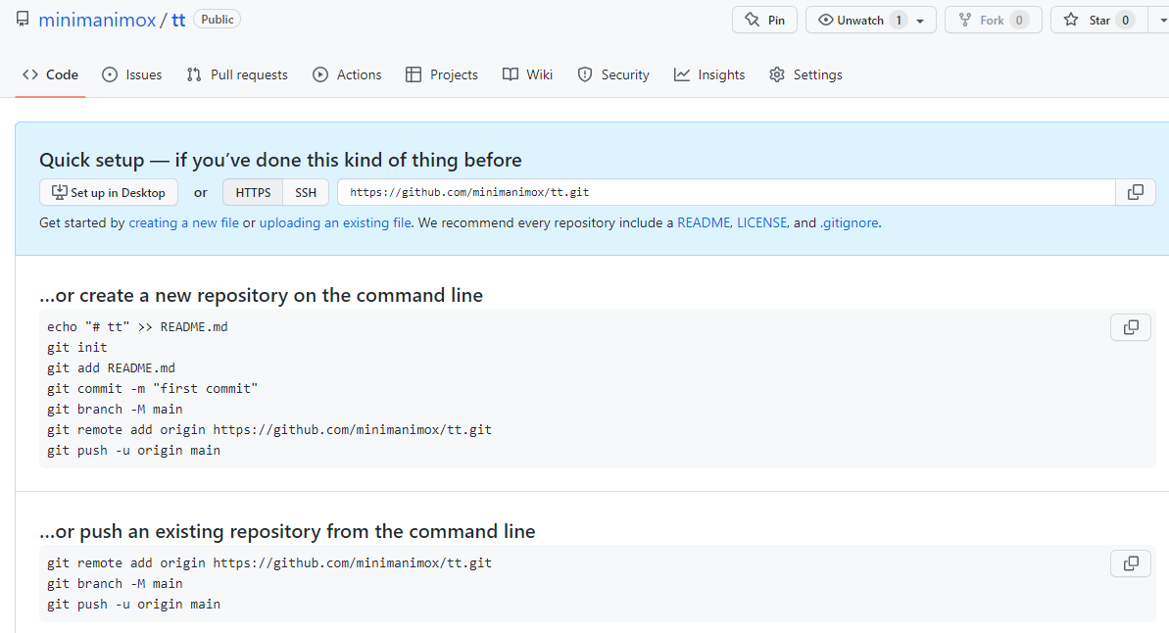Click the 'git init' command line

point(76,348)
